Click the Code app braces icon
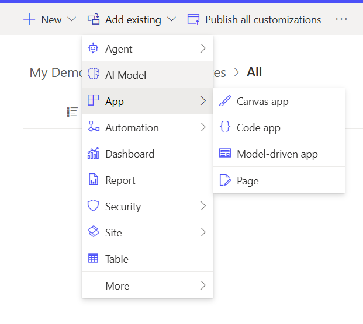This screenshot has height=324, width=363. pyautogui.click(x=225, y=127)
